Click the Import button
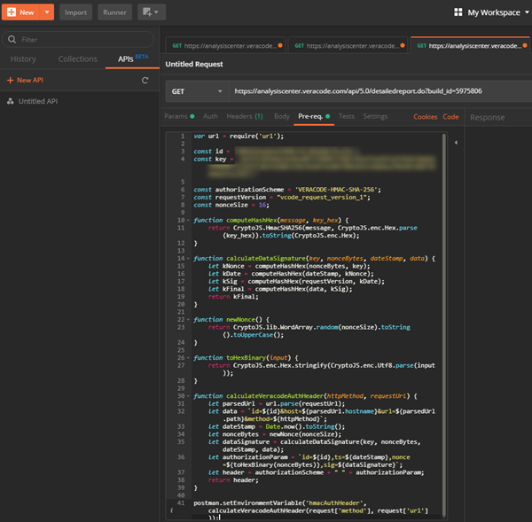Viewport: 532px width, 522px height. click(x=75, y=12)
